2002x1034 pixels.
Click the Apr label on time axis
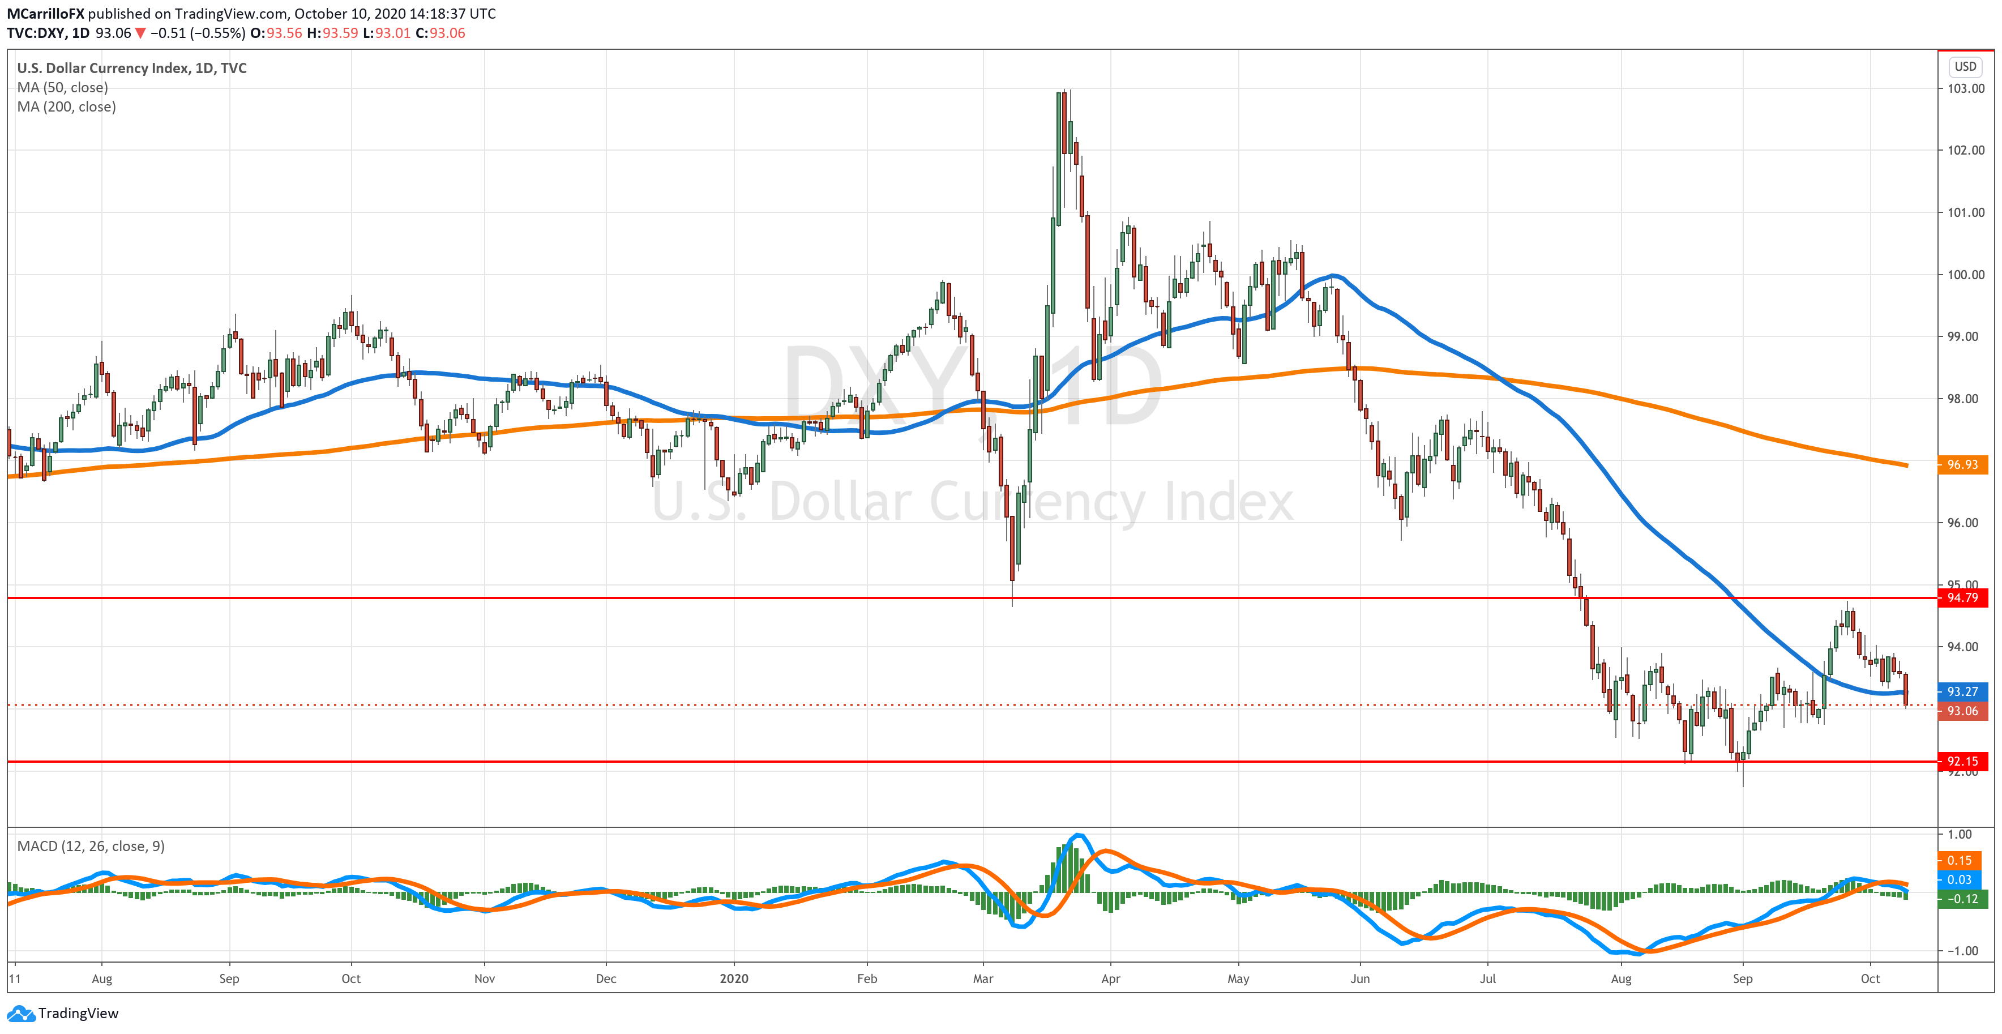[1111, 978]
